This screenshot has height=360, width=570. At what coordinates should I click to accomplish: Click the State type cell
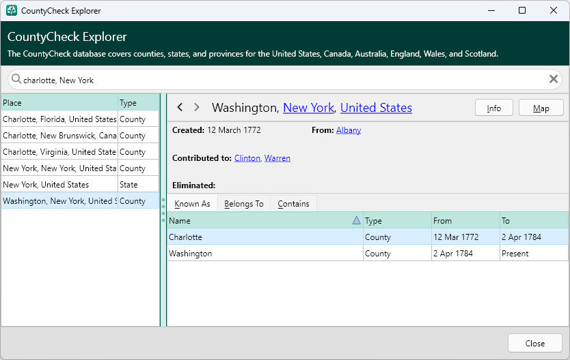click(x=139, y=184)
